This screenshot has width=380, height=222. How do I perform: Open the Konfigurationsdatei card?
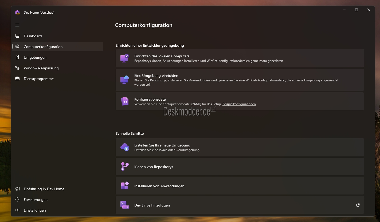pyautogui.click(x=240, y=101)
